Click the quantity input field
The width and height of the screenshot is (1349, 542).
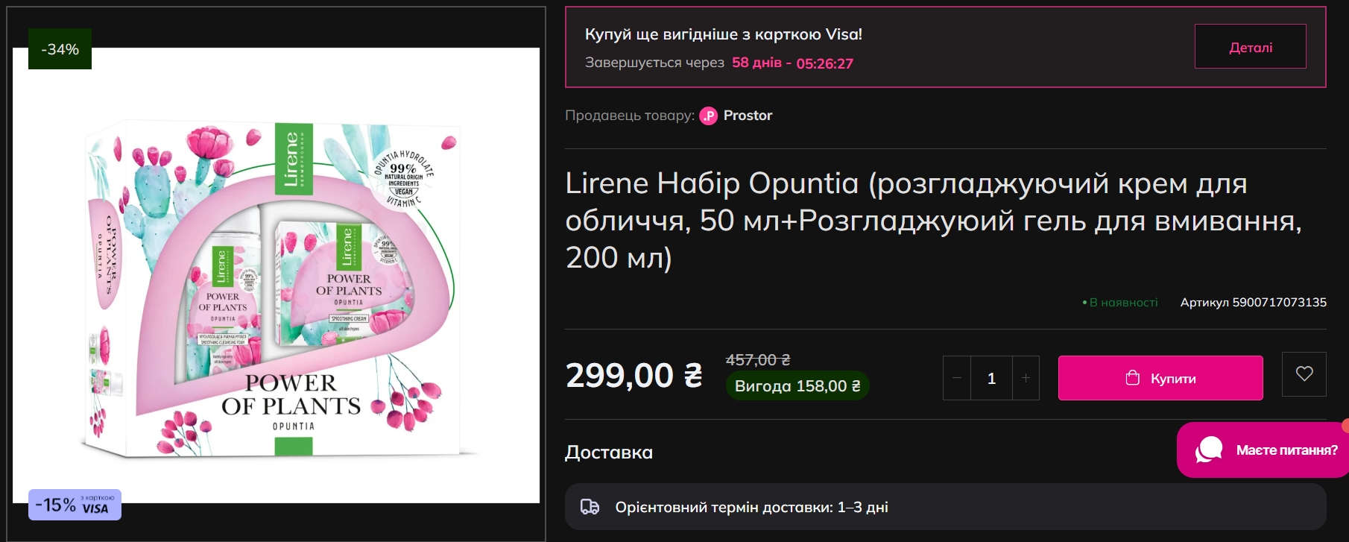pyautogui.click(x=991, y=378)
